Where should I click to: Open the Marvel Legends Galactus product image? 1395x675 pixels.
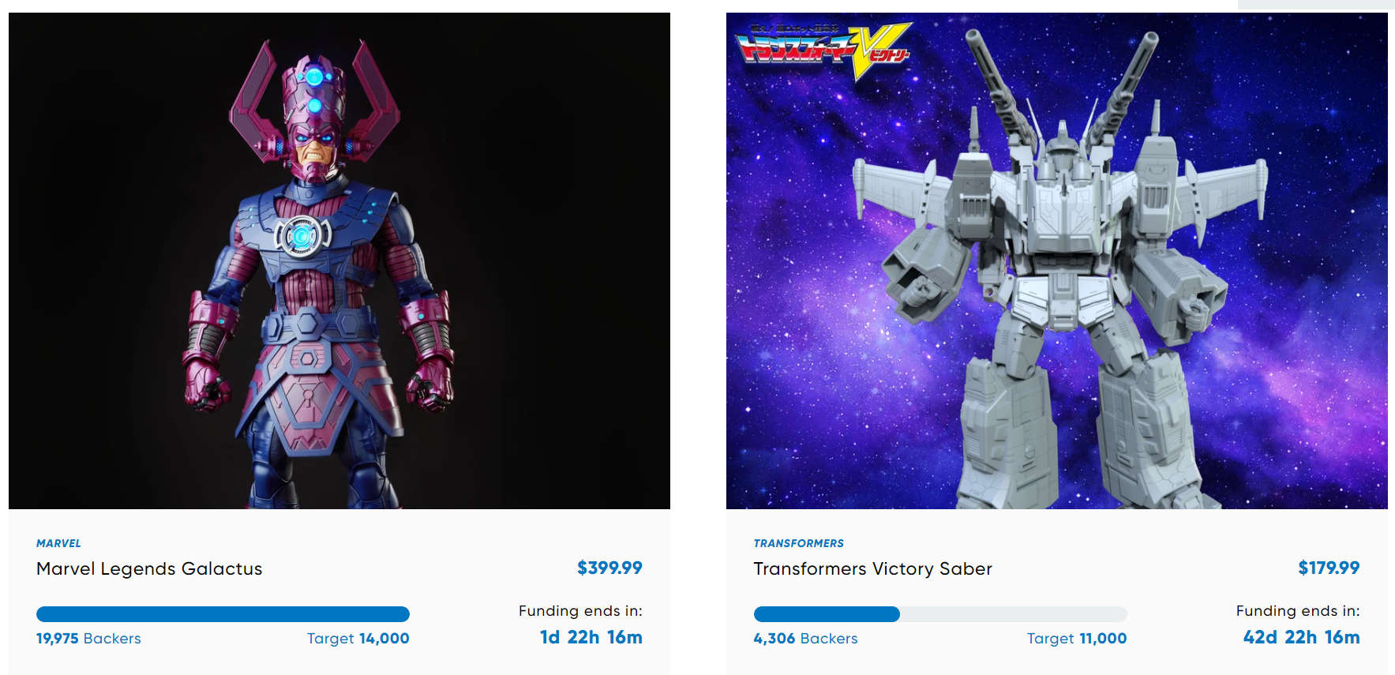coord(339,261)
